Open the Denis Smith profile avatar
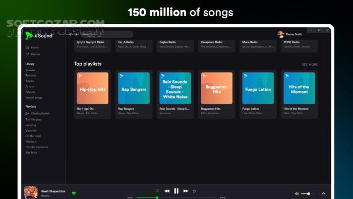 click(x=280, y=34)
